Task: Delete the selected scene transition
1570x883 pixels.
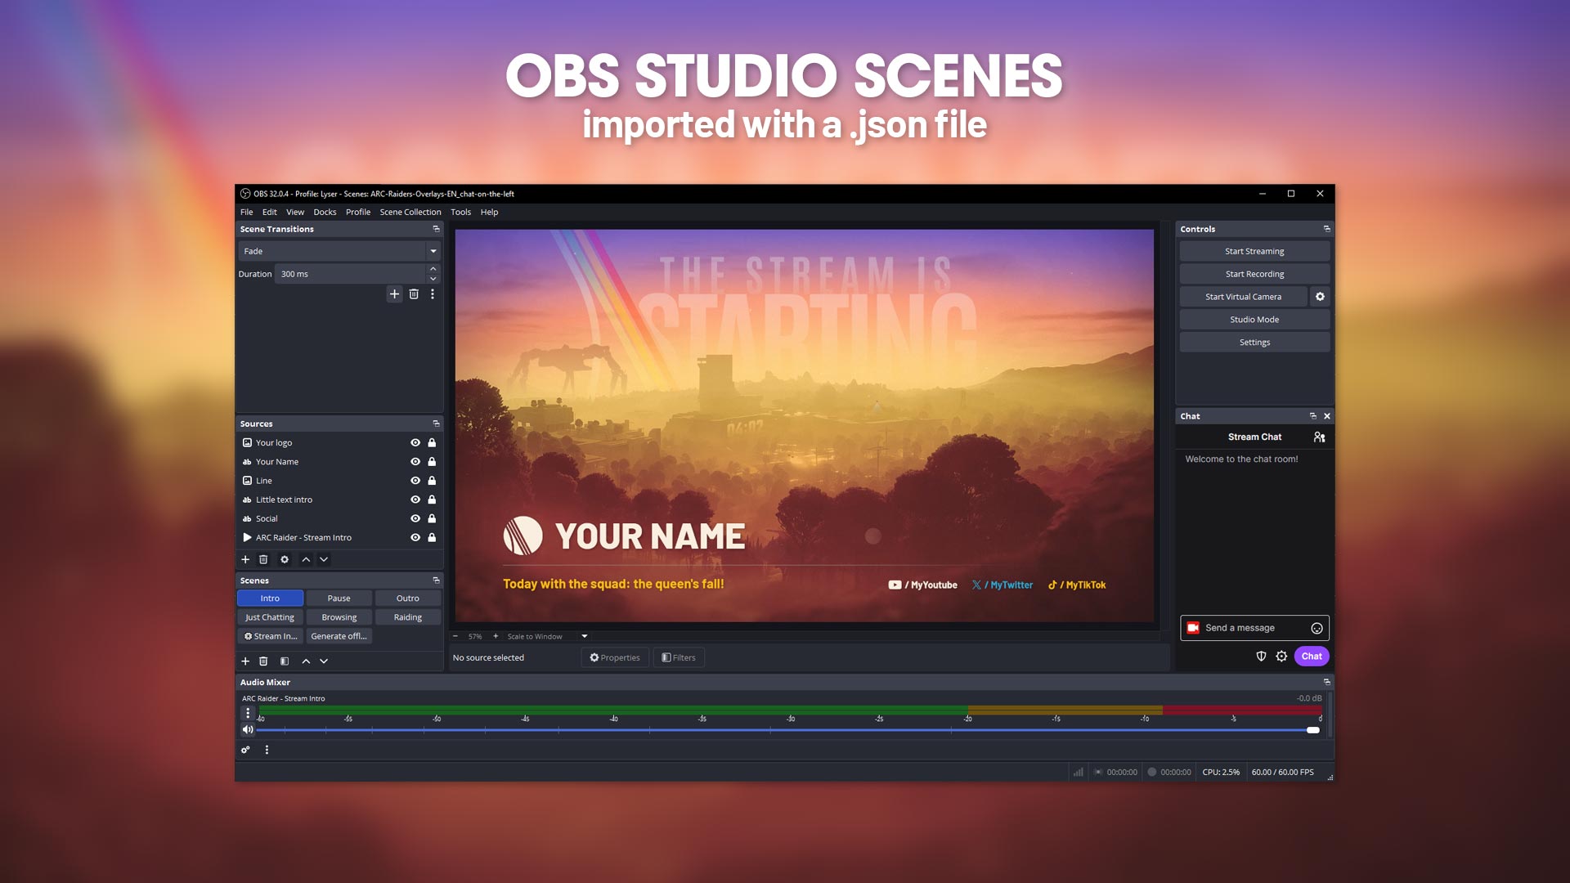Action: pos(414,294)
